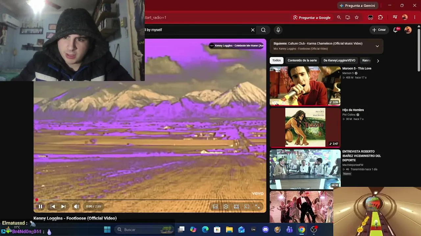Skip to the next video
421x236 pixels.
63,206
